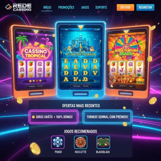Open the Suporte menu item

[101, 8]
